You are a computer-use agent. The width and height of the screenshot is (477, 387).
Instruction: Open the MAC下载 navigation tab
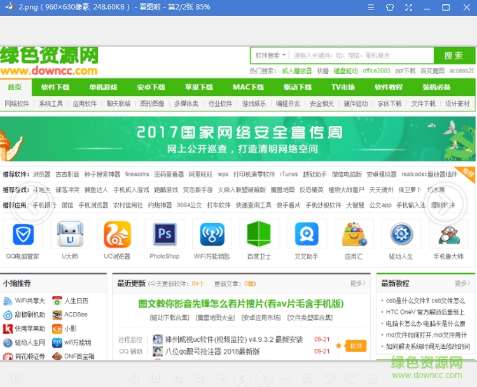pyautogui.click(x=248, y=87)
